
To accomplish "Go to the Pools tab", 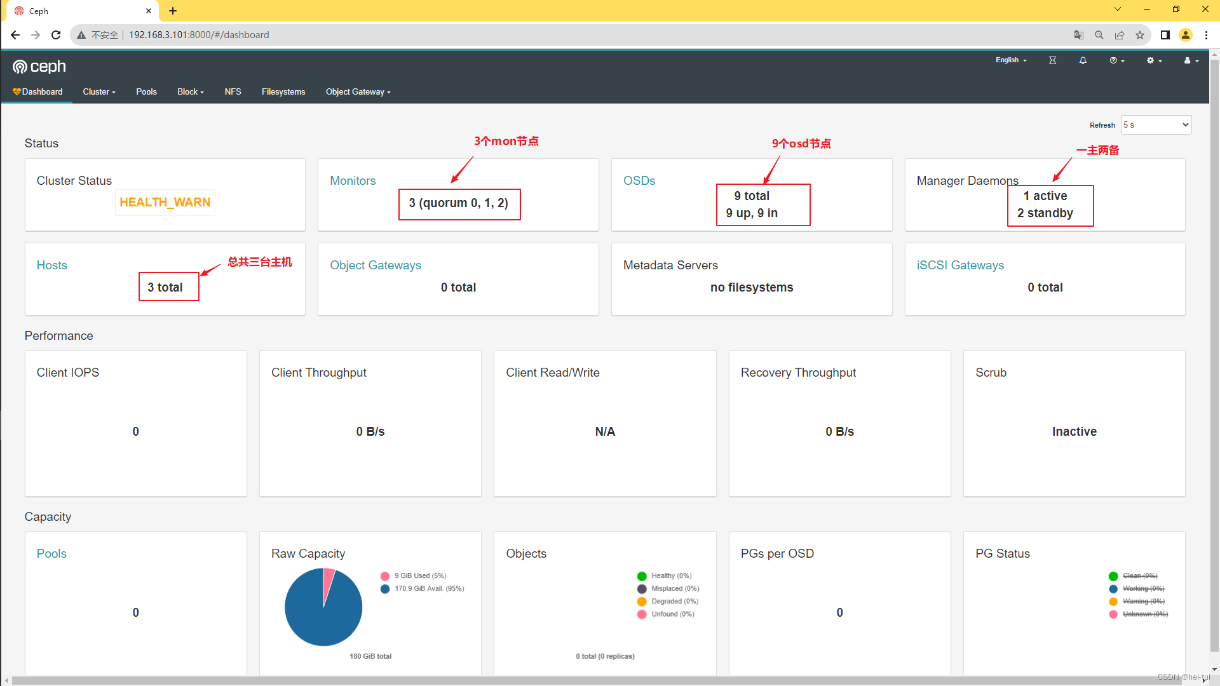I will click(x=146, y=92).
